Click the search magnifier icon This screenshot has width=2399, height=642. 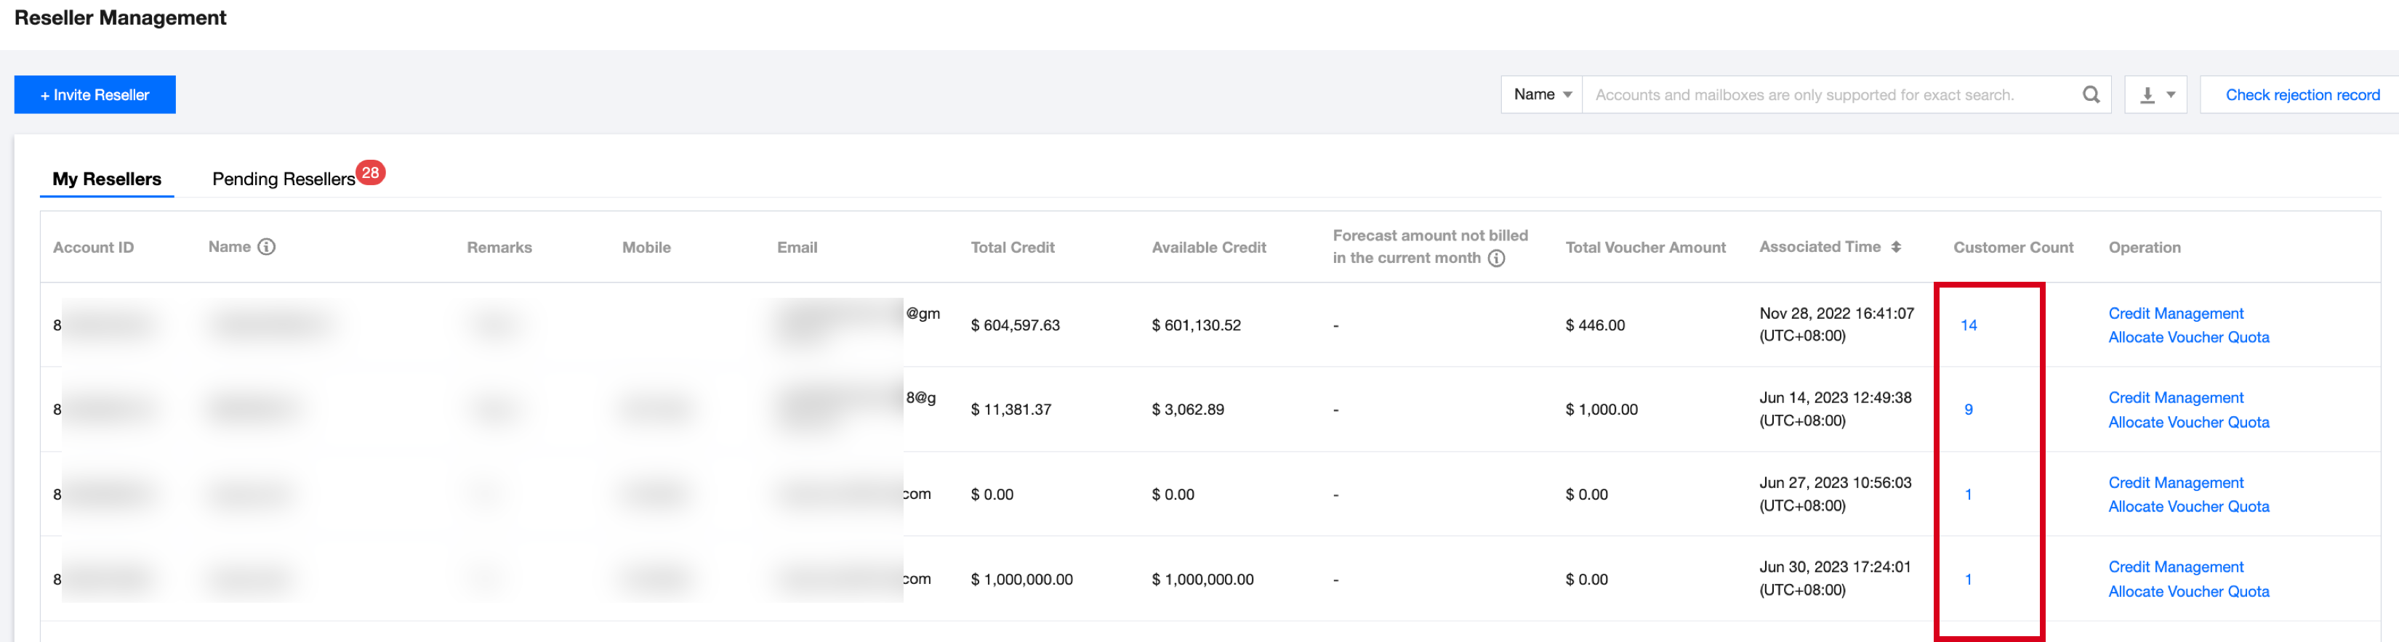click(2091, 95)
